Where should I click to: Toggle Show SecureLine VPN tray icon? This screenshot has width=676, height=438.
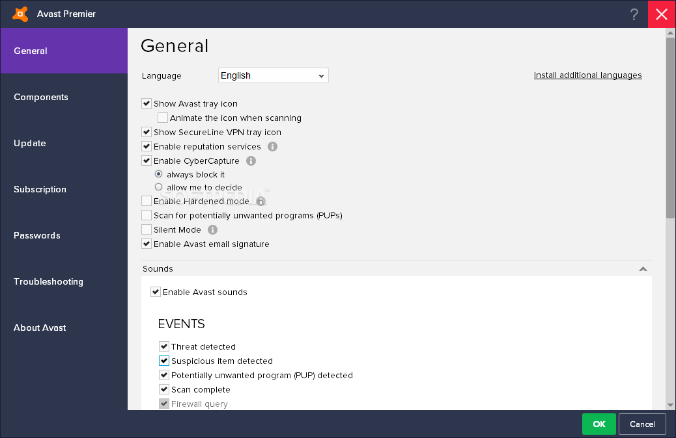pos(147,132)
